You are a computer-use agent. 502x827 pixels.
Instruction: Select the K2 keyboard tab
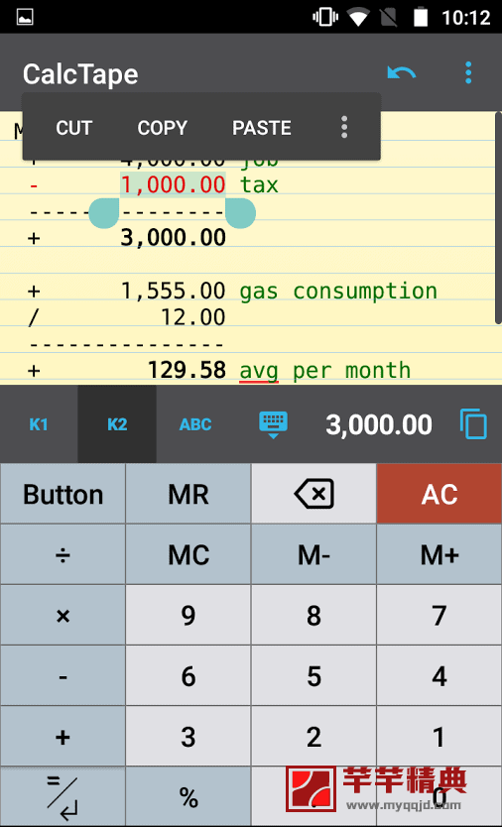[x=117, y=424]
